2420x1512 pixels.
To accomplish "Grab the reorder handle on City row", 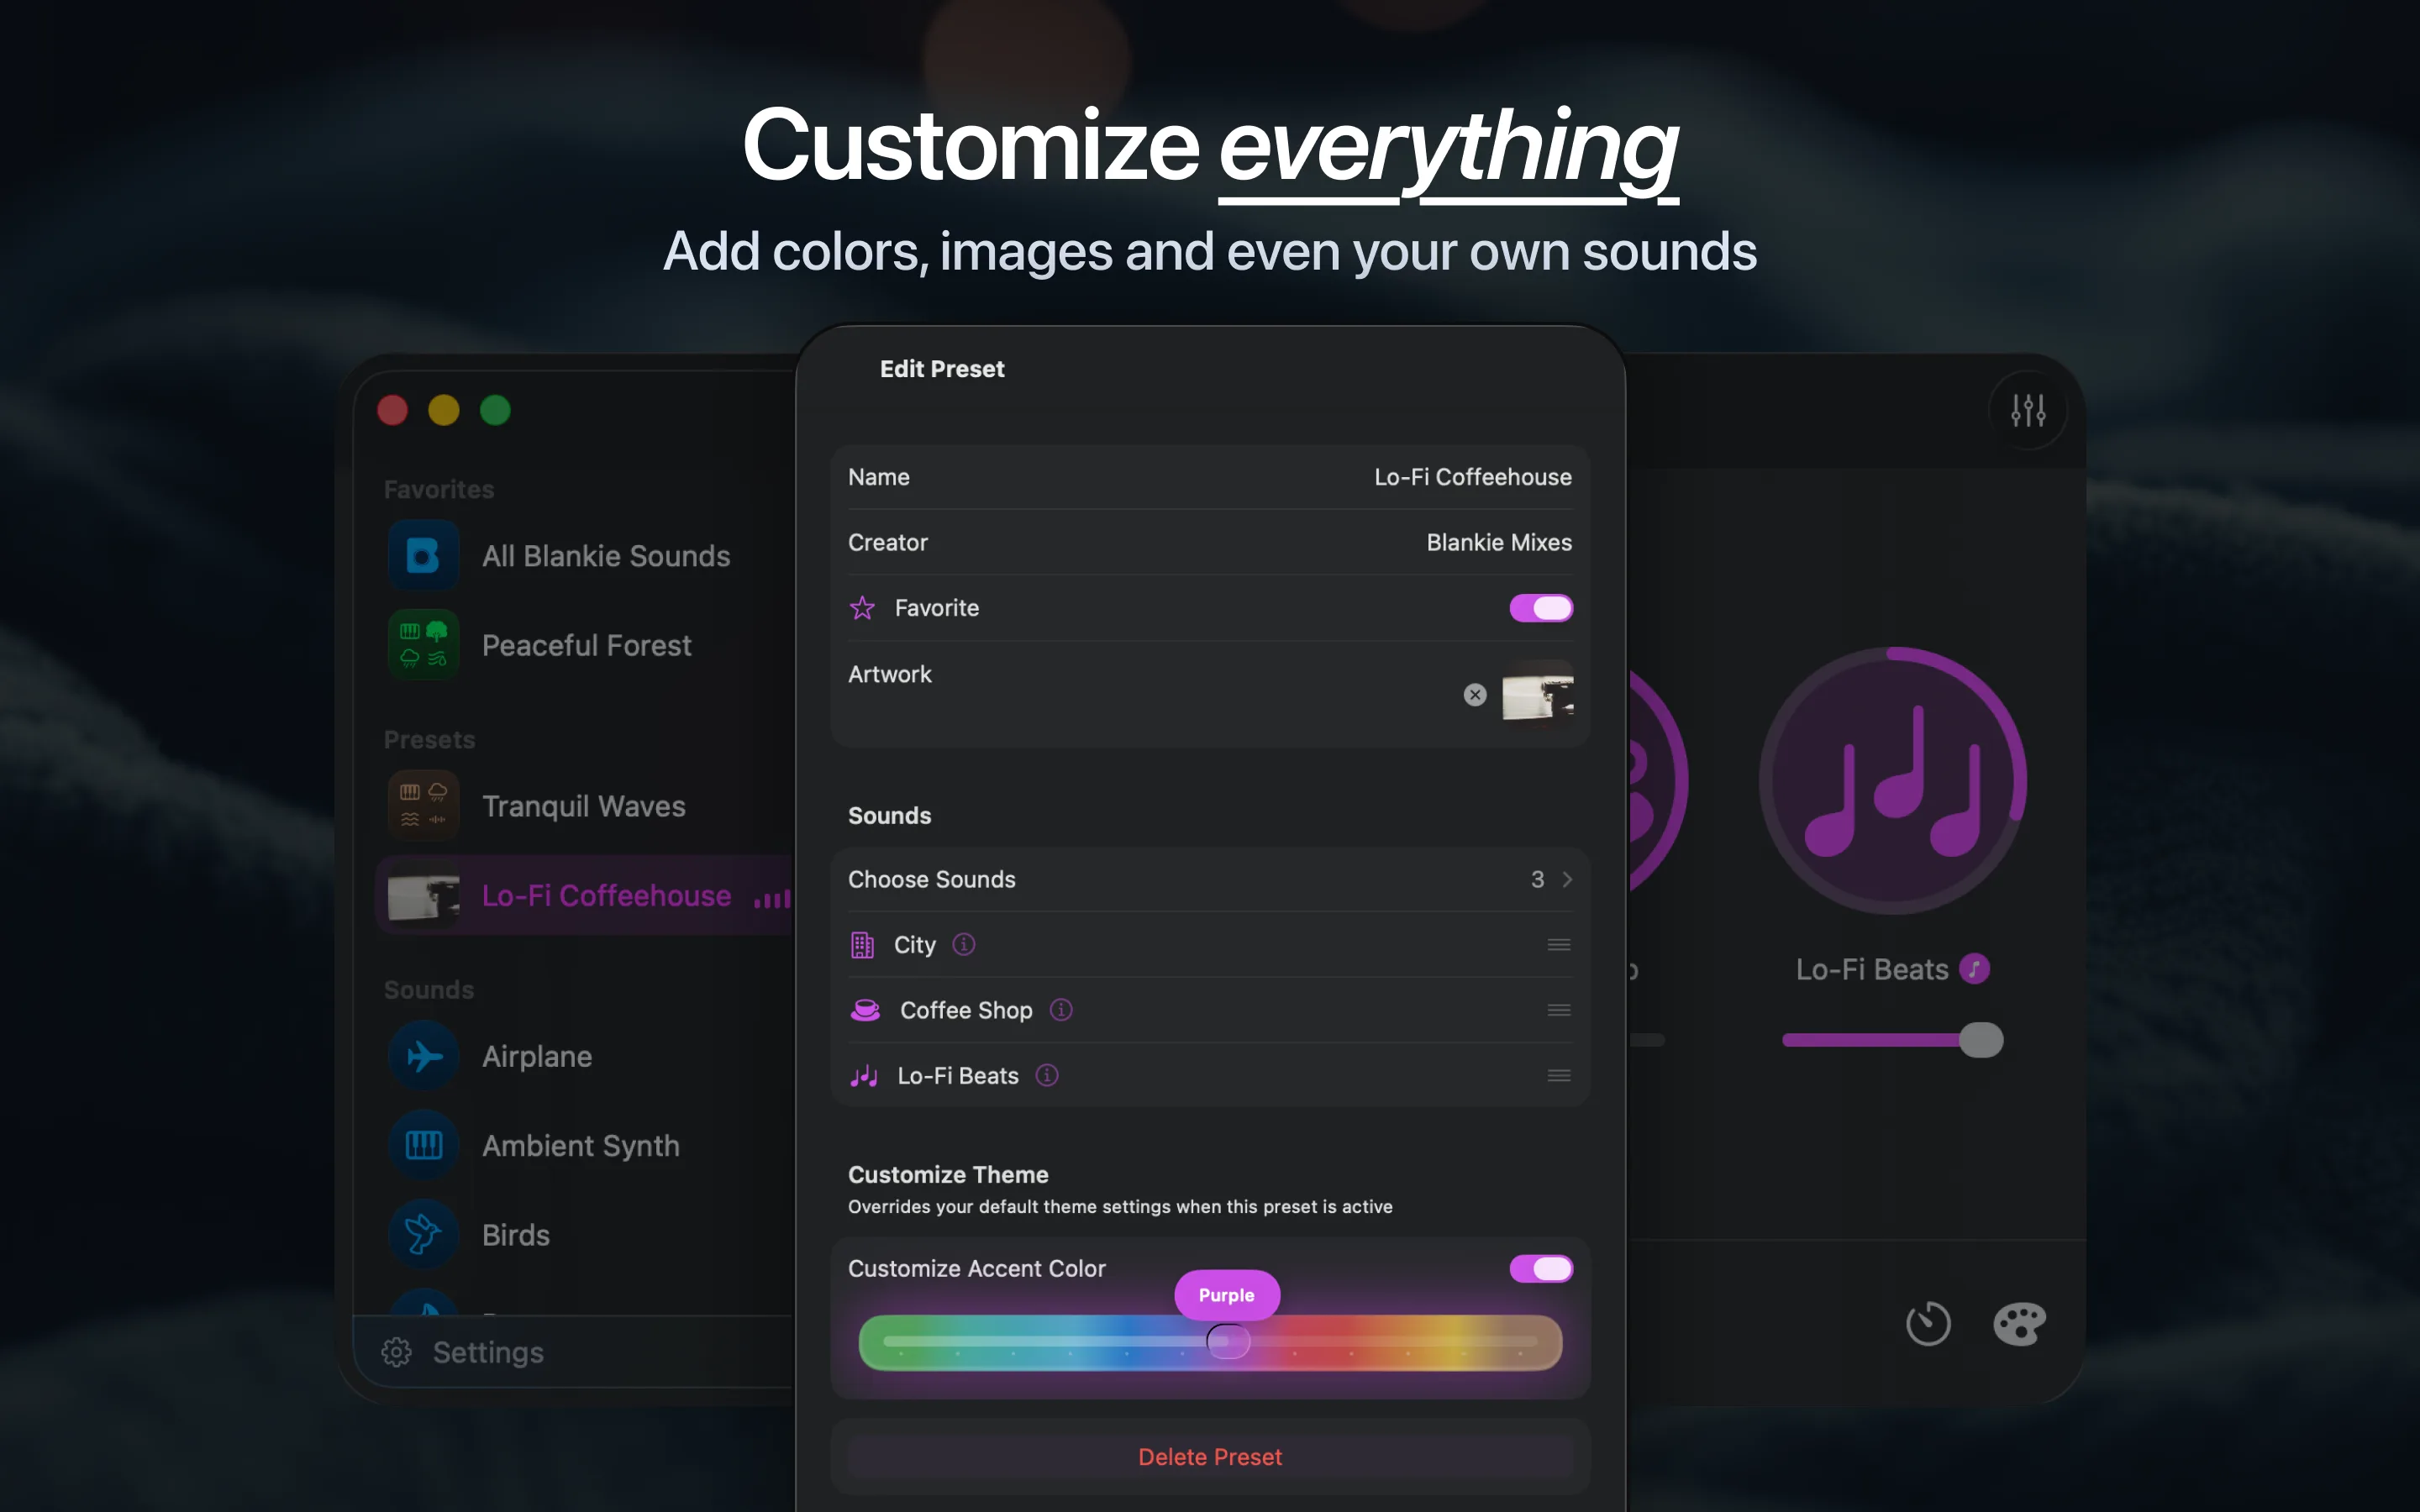I will (1558, 945).
